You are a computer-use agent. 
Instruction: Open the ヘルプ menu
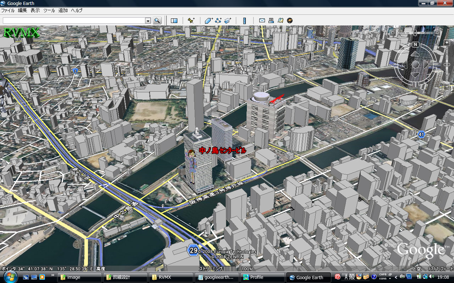point(77,11)
